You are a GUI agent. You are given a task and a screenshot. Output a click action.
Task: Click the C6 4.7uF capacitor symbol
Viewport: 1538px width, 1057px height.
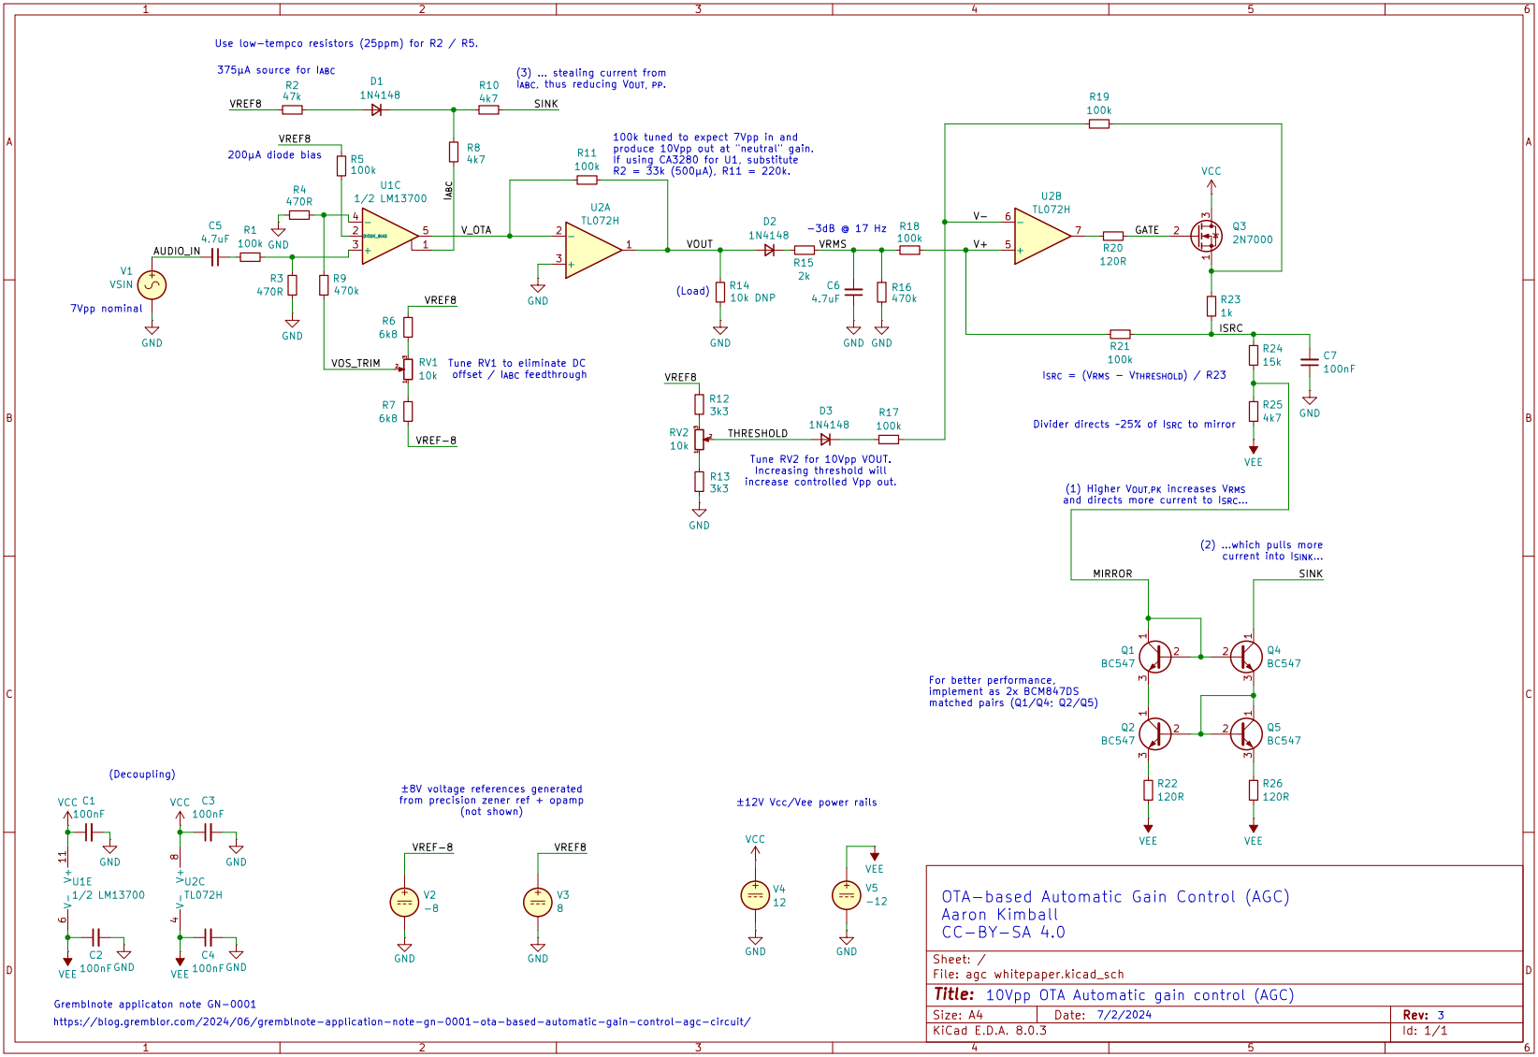[x=852, y=293]
